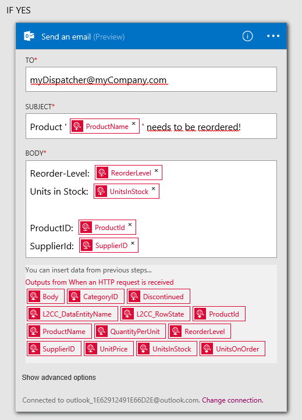Insert the ProductId output token from list
The height and width of the screenshot is (420, 302).
[219, 314]
